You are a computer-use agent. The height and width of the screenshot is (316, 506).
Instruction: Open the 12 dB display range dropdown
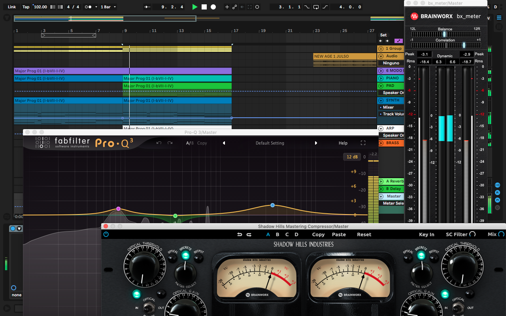(x=352, y=157)
